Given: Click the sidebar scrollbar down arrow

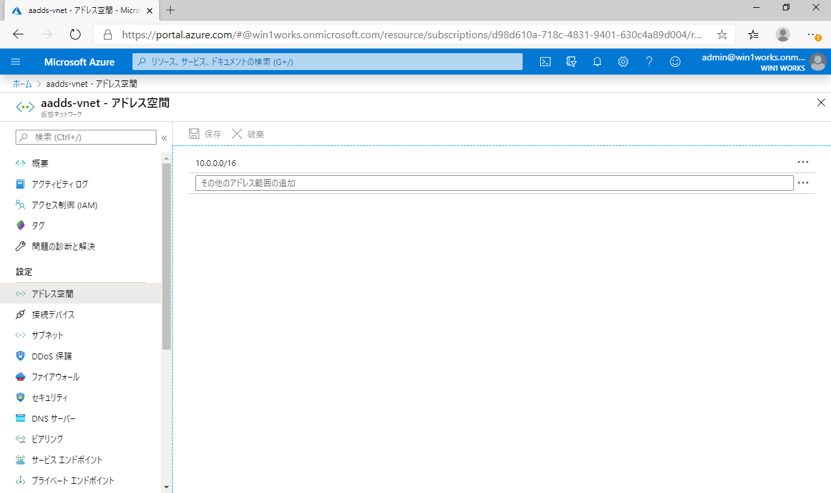Looking at the screenshot, I should click(166, 487).
